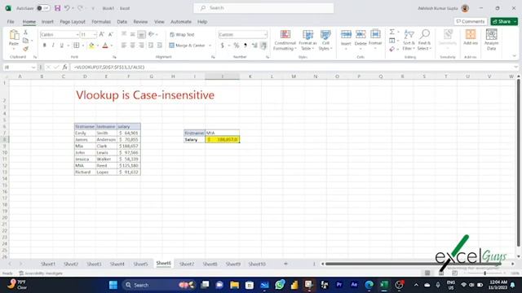Click the Fill Color bucket swatch
Viewport: 522px width, 293px height.
(91, 46)
